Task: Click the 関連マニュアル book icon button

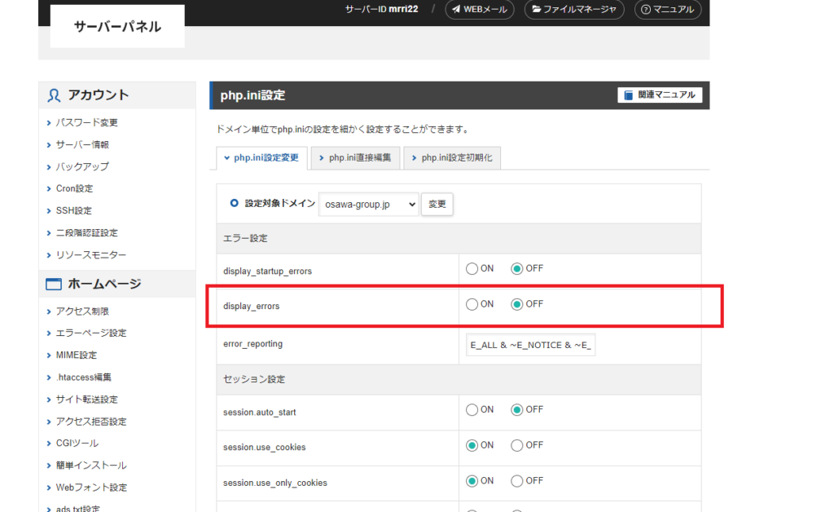Action: click(660, 95)
